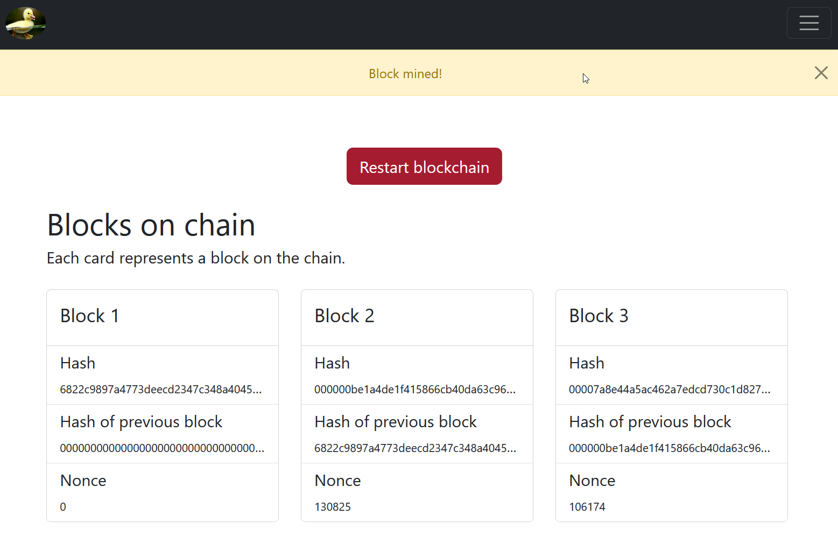Click the hash value of Block 1
The image size is (838, 549).
(x=161, y=389)
